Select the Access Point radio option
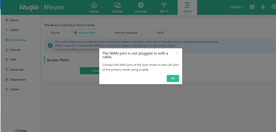Image resolution: width=276 pixels, height=132 pixels. (86, 33)
